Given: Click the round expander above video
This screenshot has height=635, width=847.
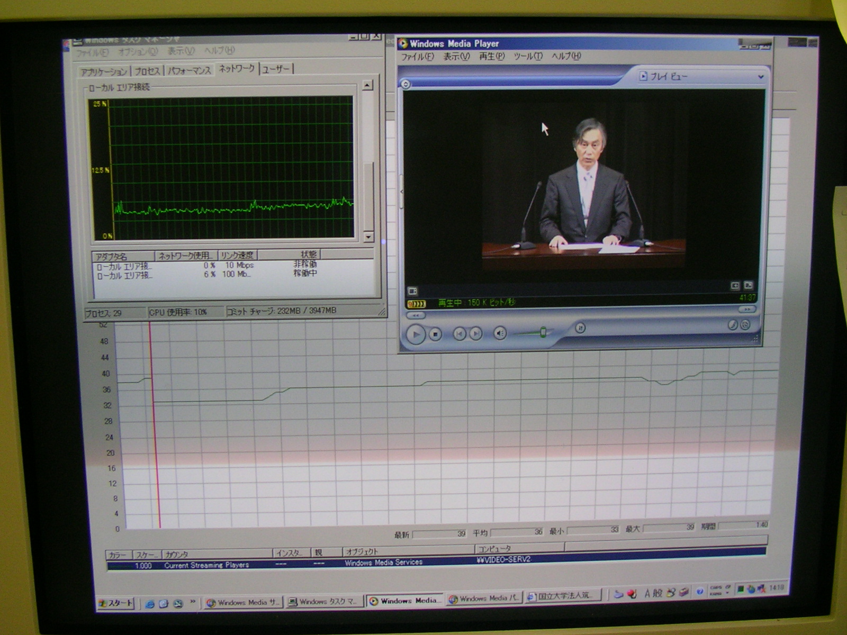Looking at the screenshot, I should (x=406, y=84).
